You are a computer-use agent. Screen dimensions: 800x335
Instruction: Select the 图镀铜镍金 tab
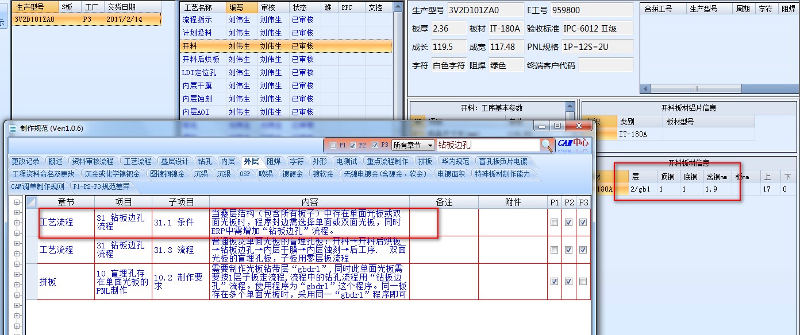pyautogui.click(x=167, y=174)
